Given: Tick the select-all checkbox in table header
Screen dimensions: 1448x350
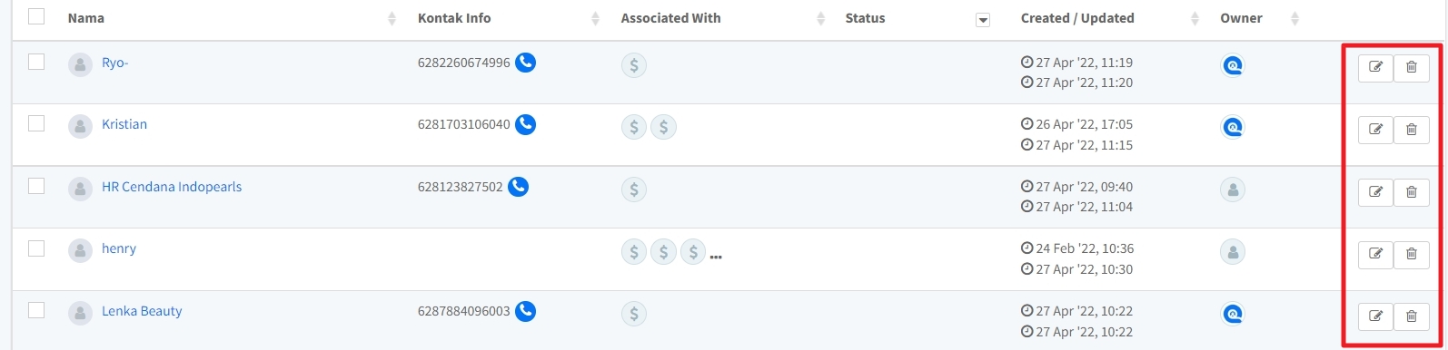Looking at the screenshot, I should pos(36,16).
